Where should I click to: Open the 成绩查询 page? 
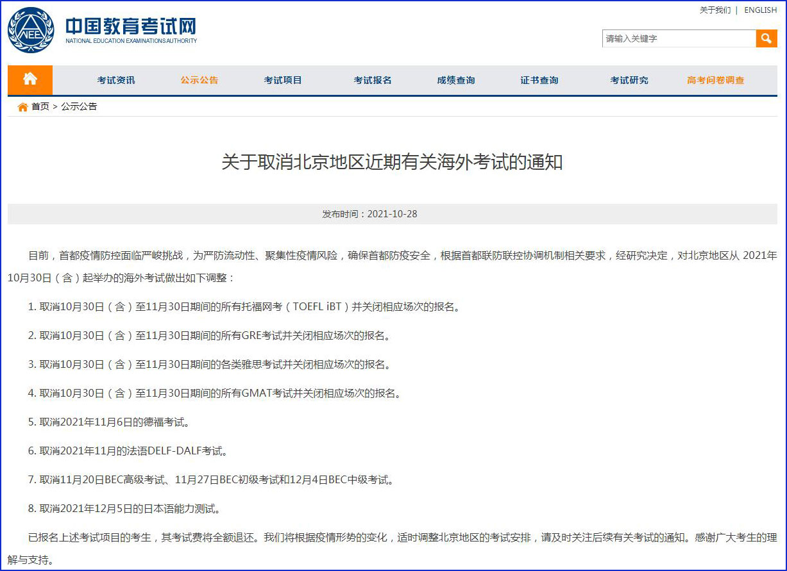[456, 80]
